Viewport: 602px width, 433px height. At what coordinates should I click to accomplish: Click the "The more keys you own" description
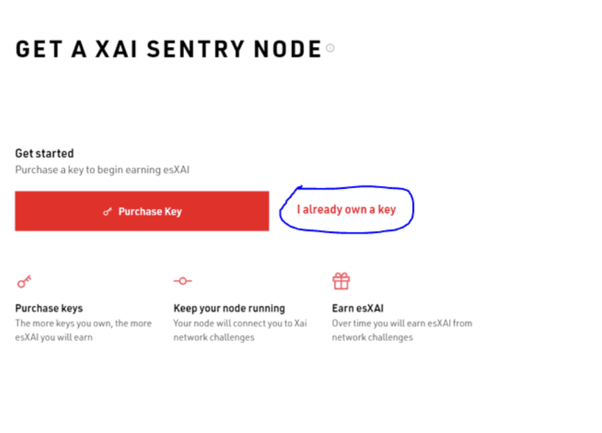(x=83, y=330)
